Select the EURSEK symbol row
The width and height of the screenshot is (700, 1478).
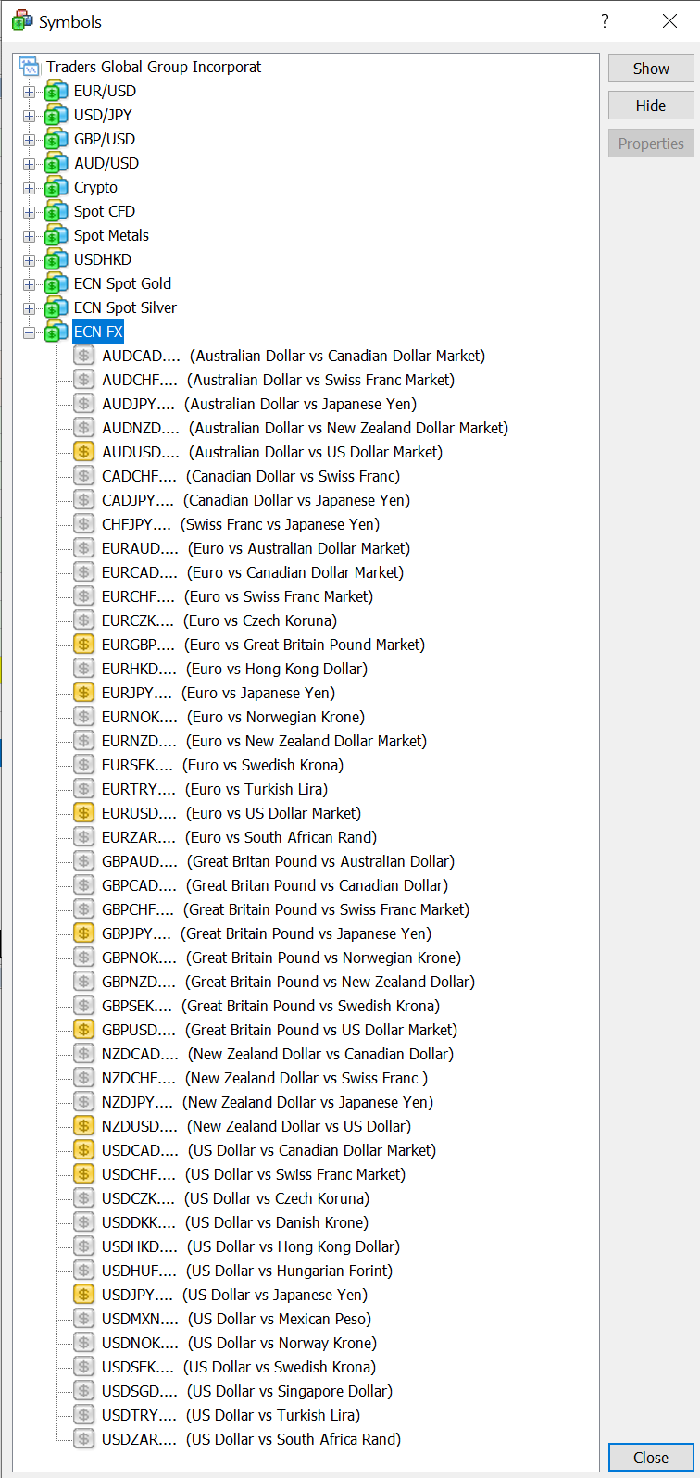coord(222,765)
